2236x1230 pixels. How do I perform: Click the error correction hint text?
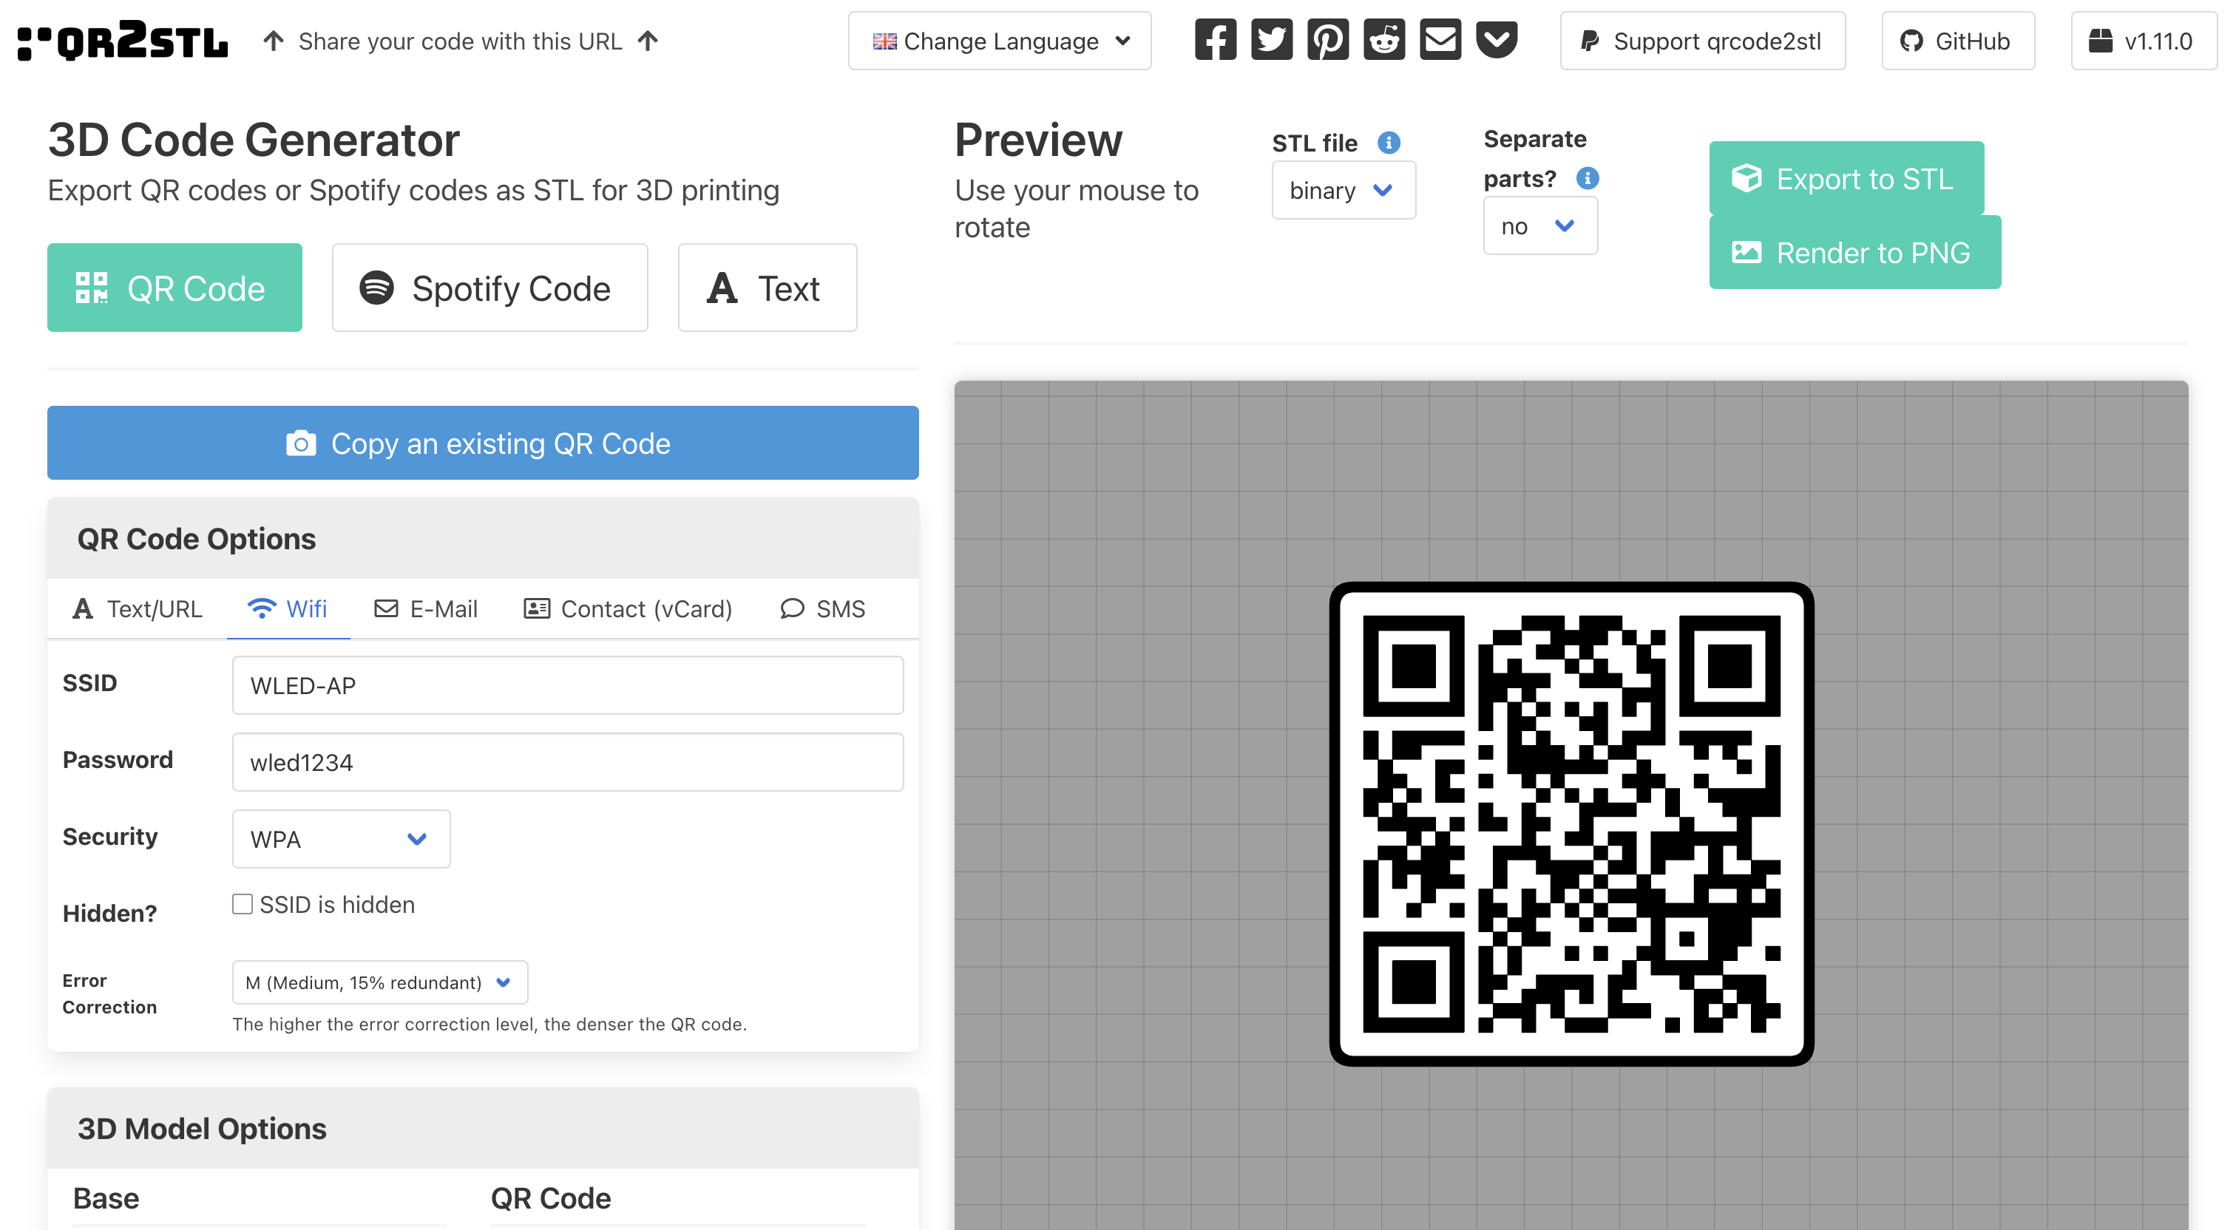point(489,1024)
